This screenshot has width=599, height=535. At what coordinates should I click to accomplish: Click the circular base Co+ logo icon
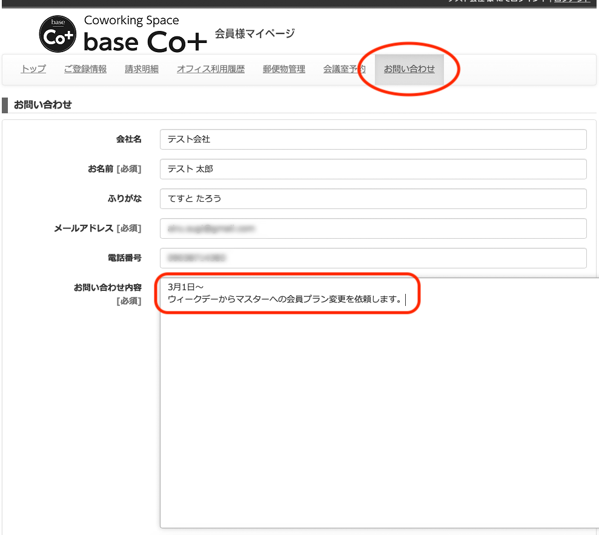pos(58,35)
